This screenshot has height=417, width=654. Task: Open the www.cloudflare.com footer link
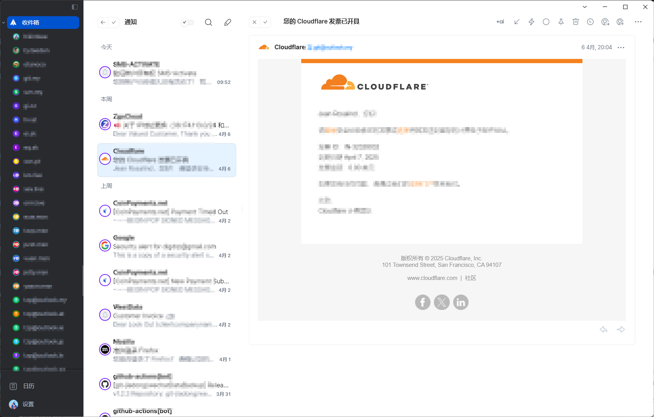pos(432,278)
